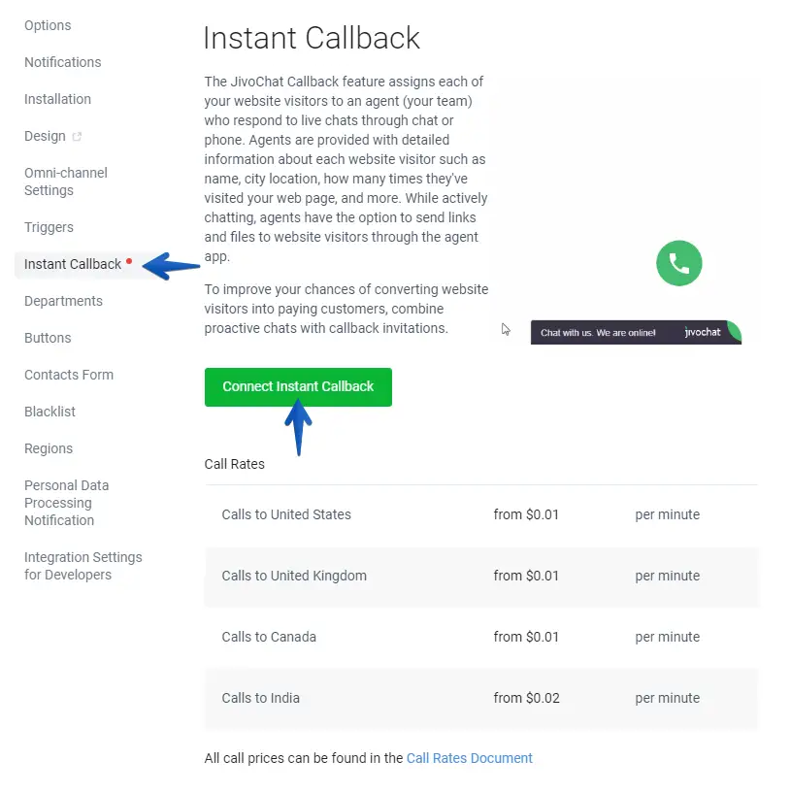Select the Instant Callback sidebar item

pos(73,264)
